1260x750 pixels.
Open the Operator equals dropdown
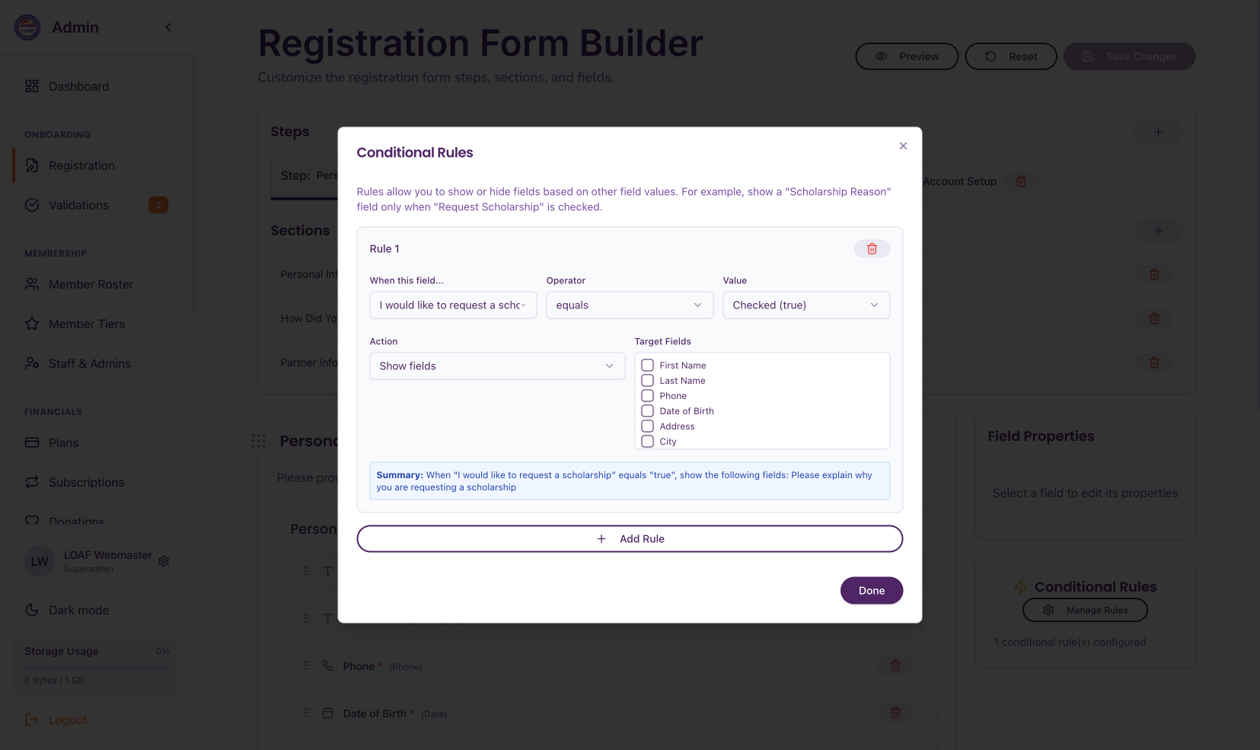[629, 305]
